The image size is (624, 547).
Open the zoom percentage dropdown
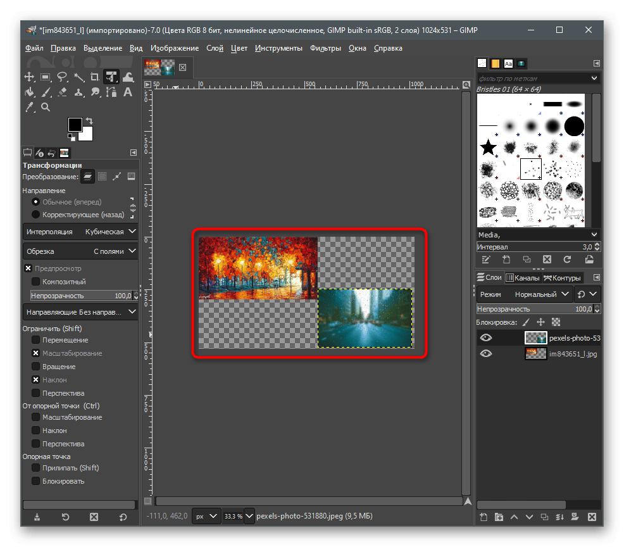tap(249, 516)
